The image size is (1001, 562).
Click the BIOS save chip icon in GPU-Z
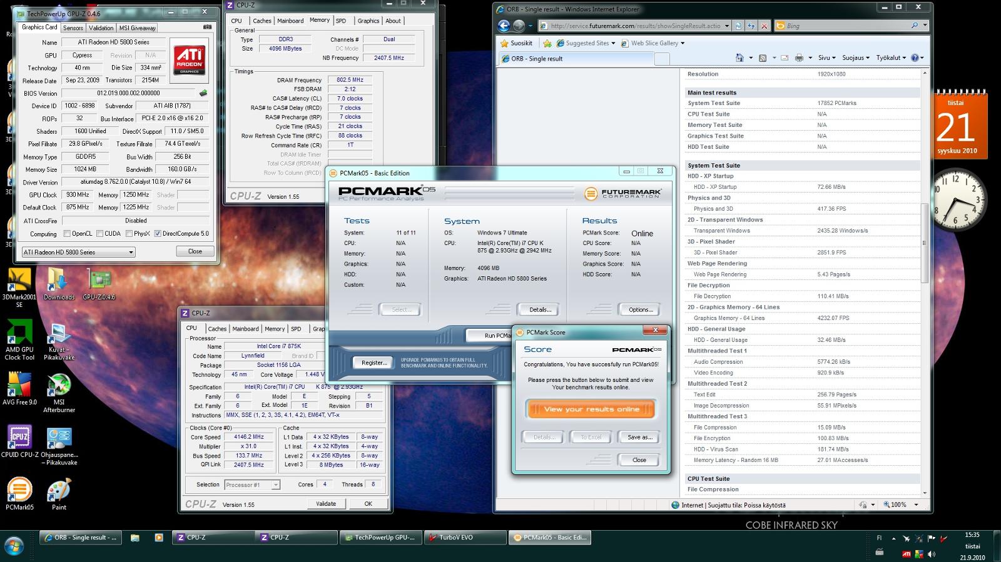203,93
